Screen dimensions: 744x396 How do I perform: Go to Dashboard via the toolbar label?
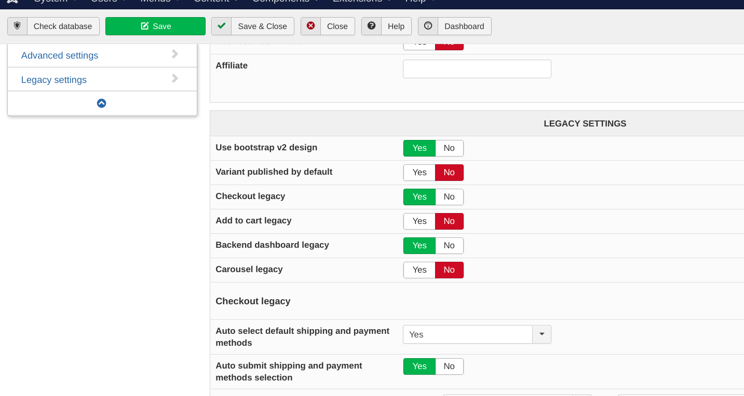[464, 26]
